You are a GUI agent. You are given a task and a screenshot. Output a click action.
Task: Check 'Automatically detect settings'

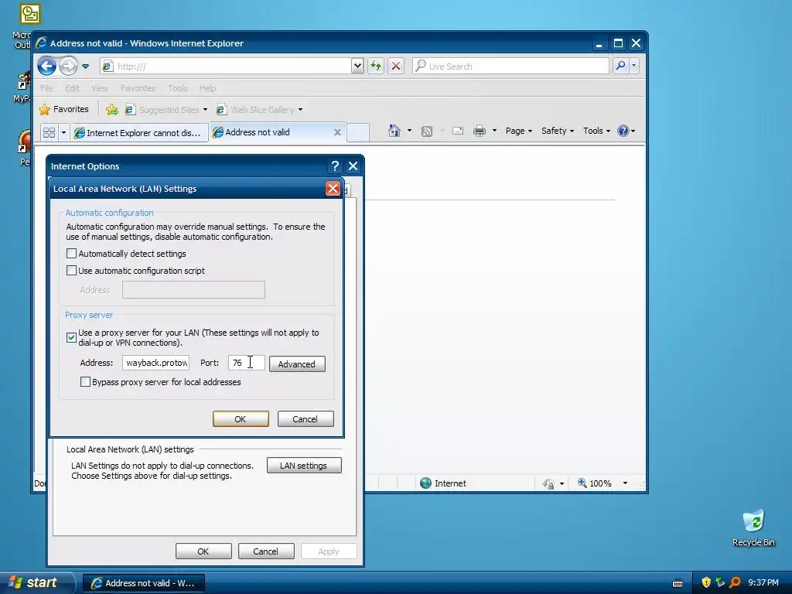(x=71, y=254)
